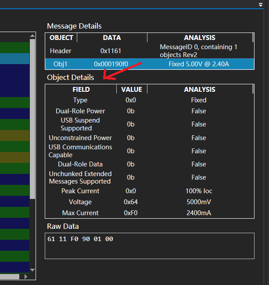Click the DATA column header
The height and width of the screenshot is (285, 269).
(x=112, y=38)
